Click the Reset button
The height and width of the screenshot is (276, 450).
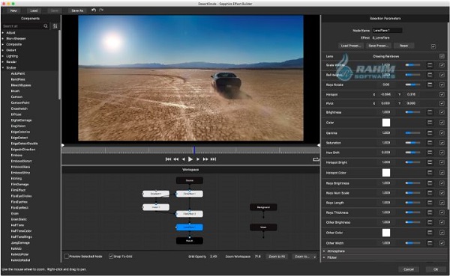(x=403, y=46)
